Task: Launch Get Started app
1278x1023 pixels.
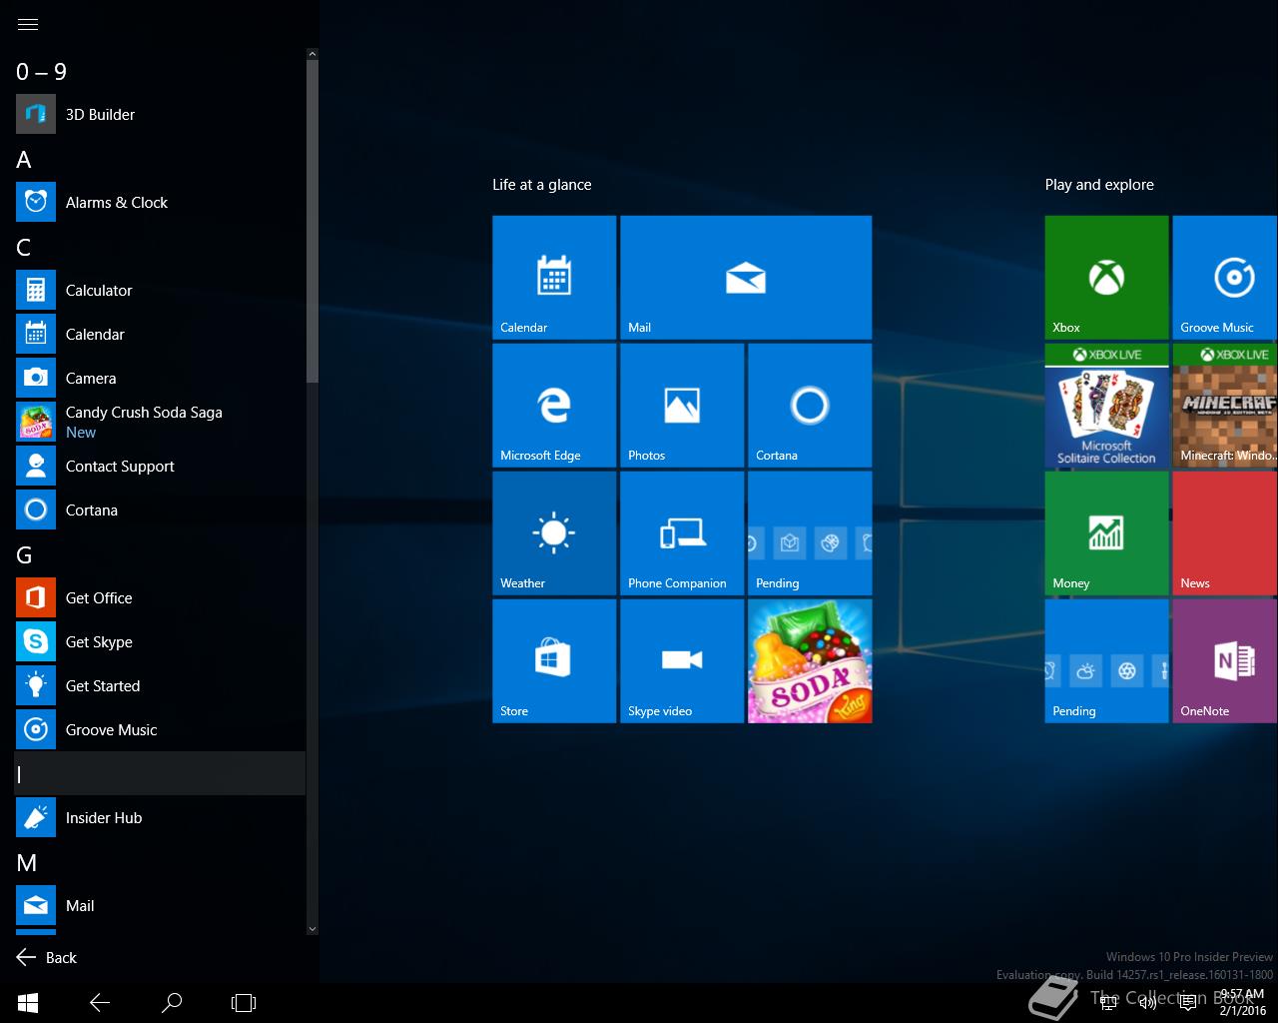Action: pyautogui.click(x=160, y=685)
